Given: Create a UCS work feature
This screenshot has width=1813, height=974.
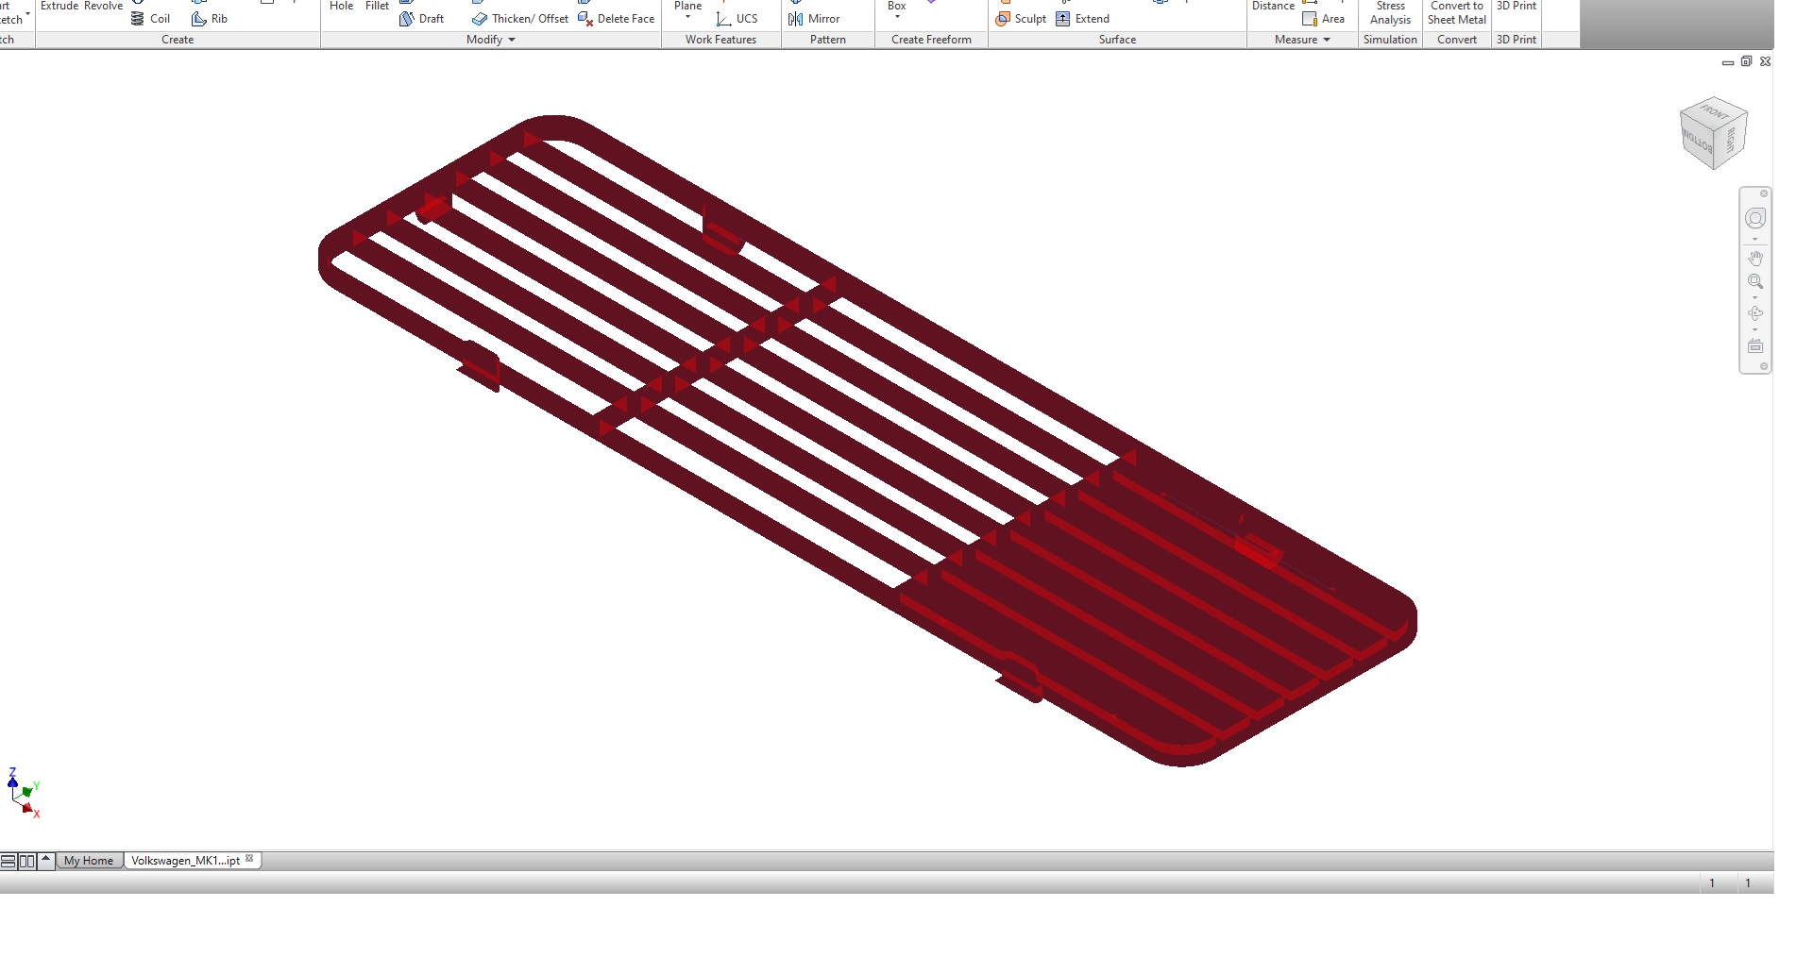Looking at the screenshot, I should coord(737,19).
